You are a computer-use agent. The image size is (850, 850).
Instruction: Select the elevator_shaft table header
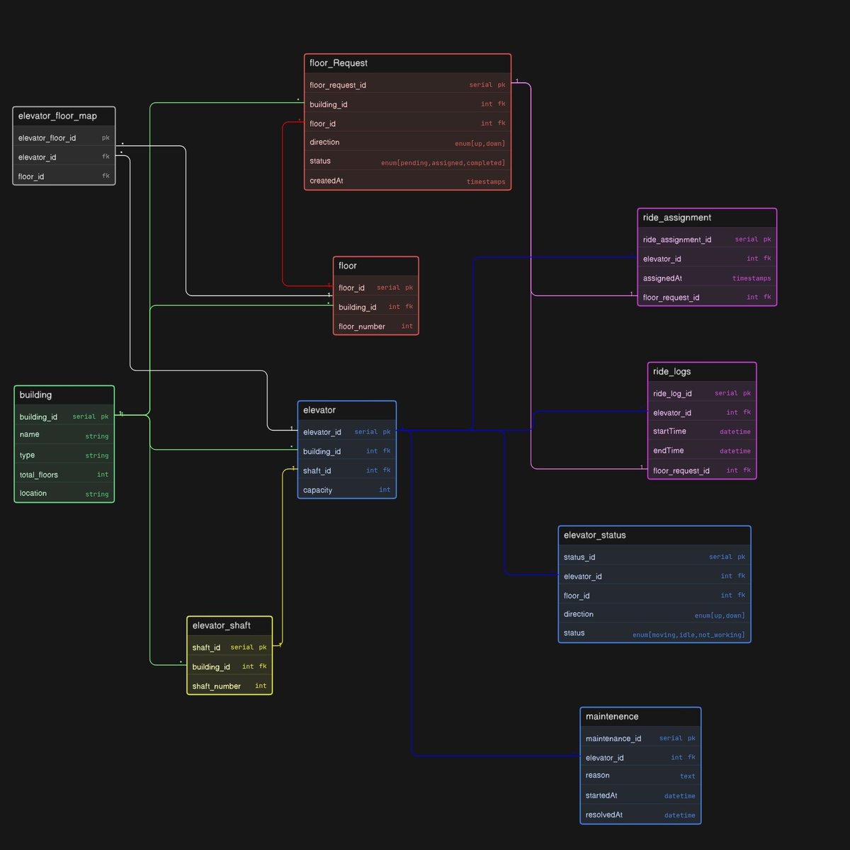coord(229,626)
